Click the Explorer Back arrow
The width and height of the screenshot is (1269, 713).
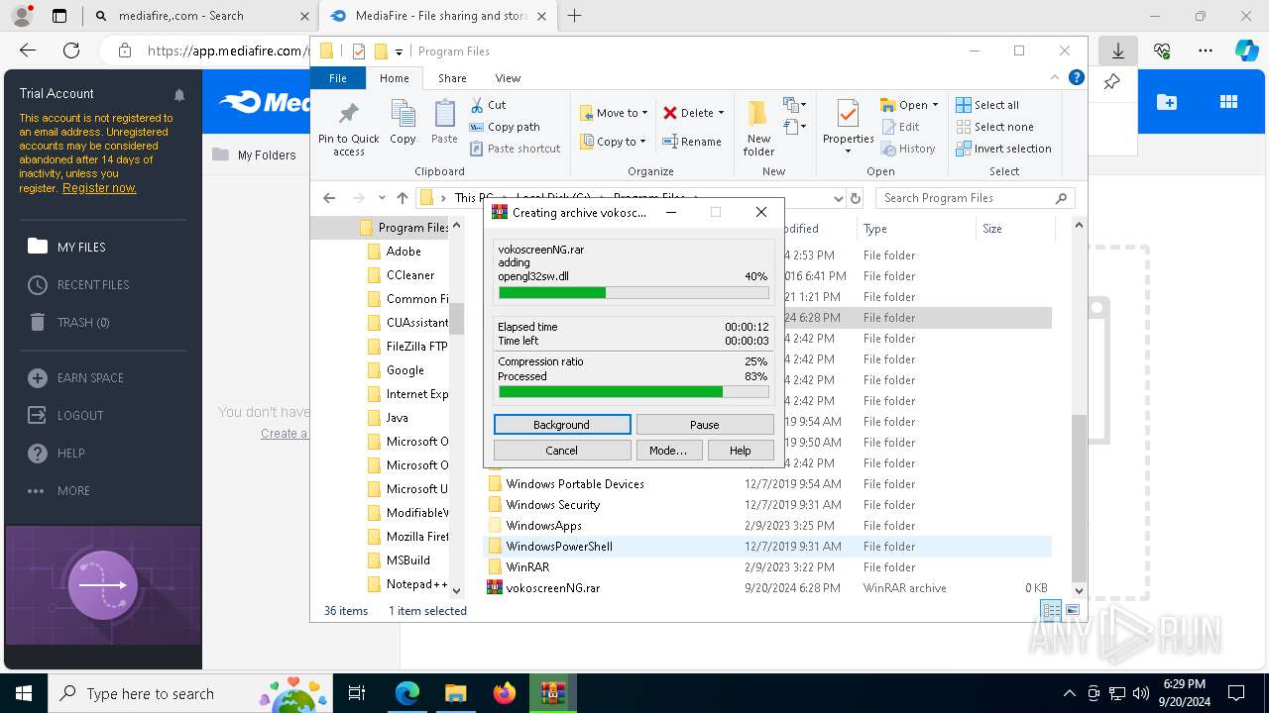click(x=329, y=198)
